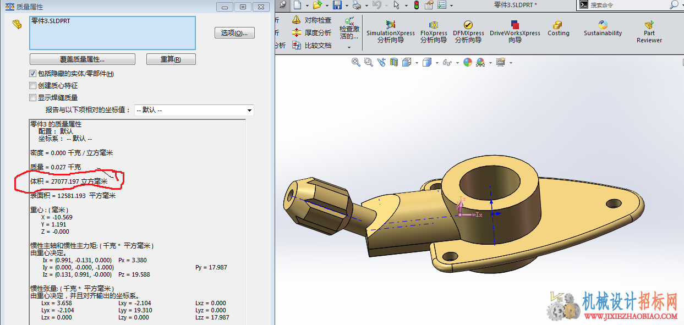Expand the Print dropdown arrow
Image resolution: width=684 pixels, height=325 pixels.
pyautogui.click(x=365, y=5)
